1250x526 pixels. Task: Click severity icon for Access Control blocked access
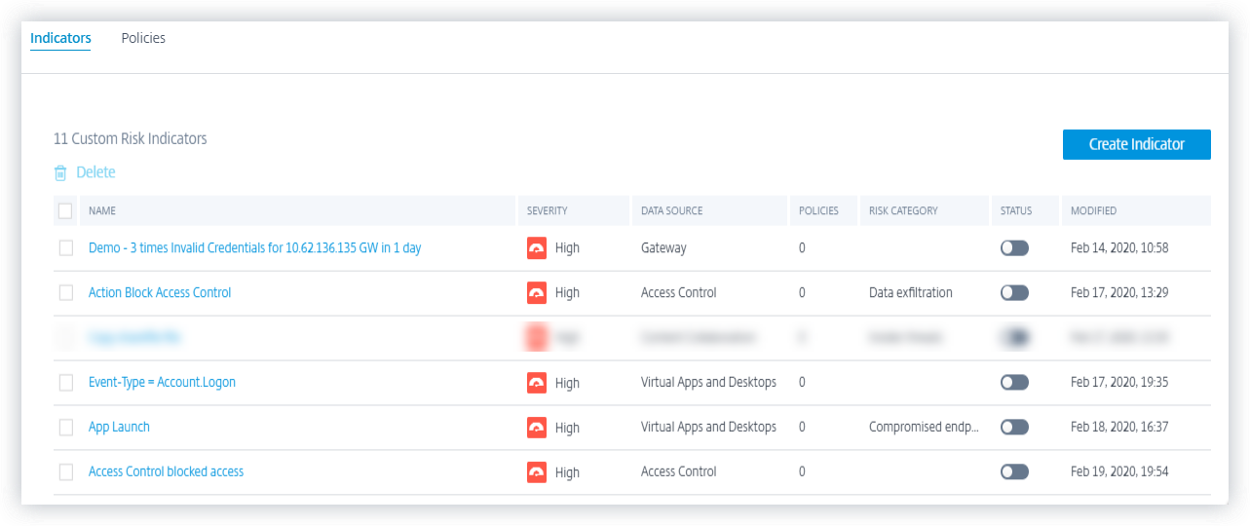(x=537, y=471)
